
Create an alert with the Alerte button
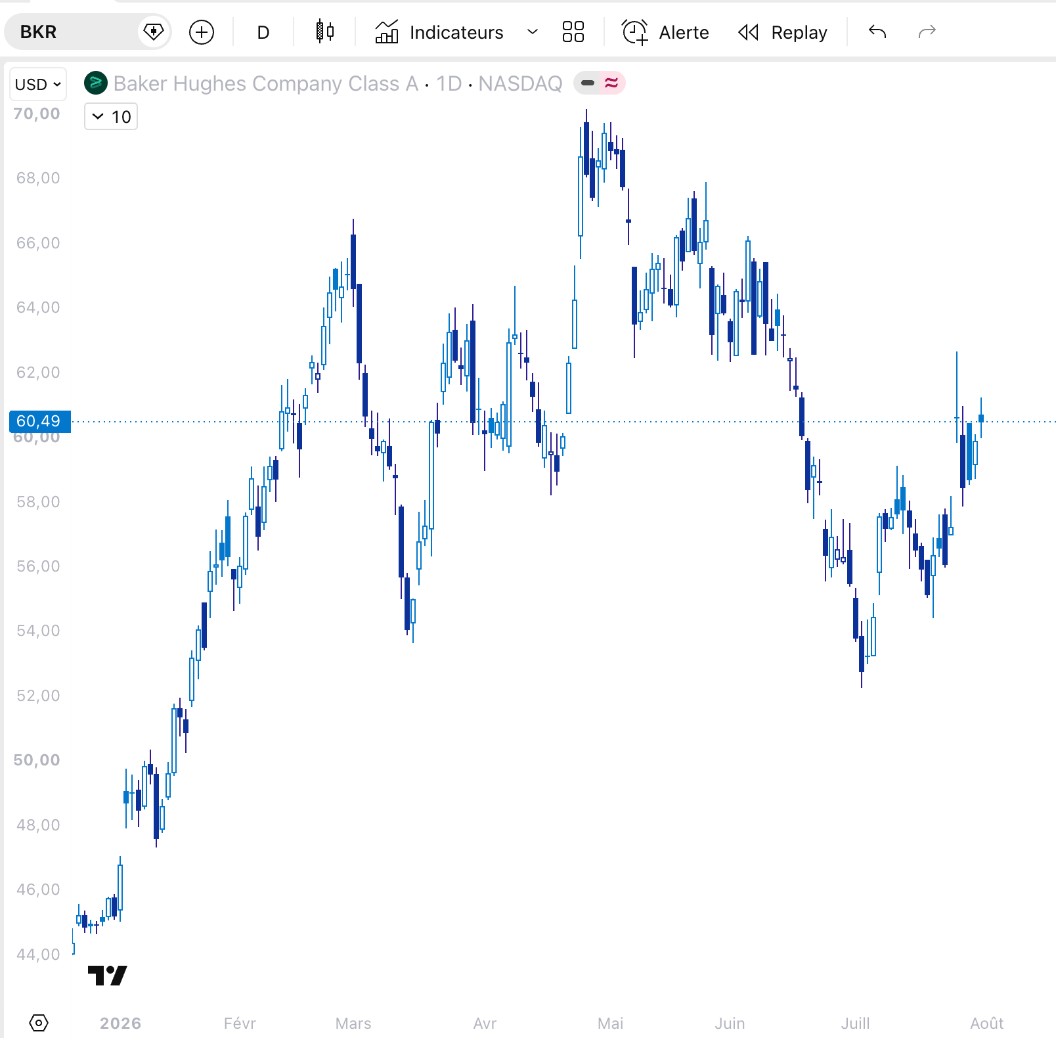coord(665,32)
